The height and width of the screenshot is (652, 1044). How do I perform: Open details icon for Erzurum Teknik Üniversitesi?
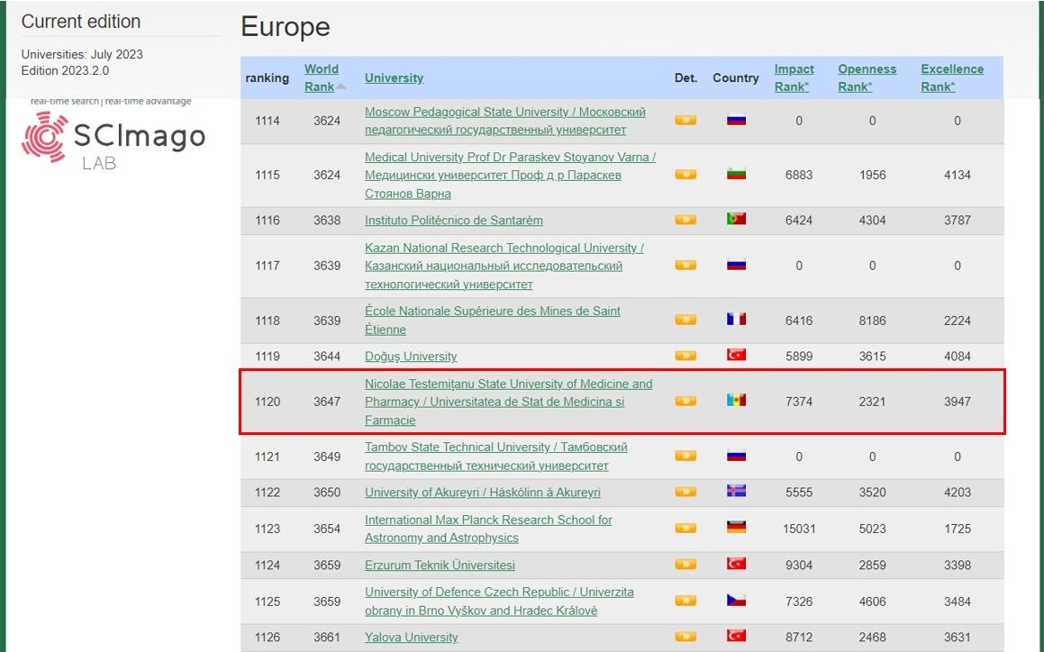click(x=685, y=565)
